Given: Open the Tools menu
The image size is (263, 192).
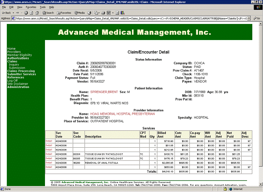Looking at the screenshot, I should tap(42, 7).
